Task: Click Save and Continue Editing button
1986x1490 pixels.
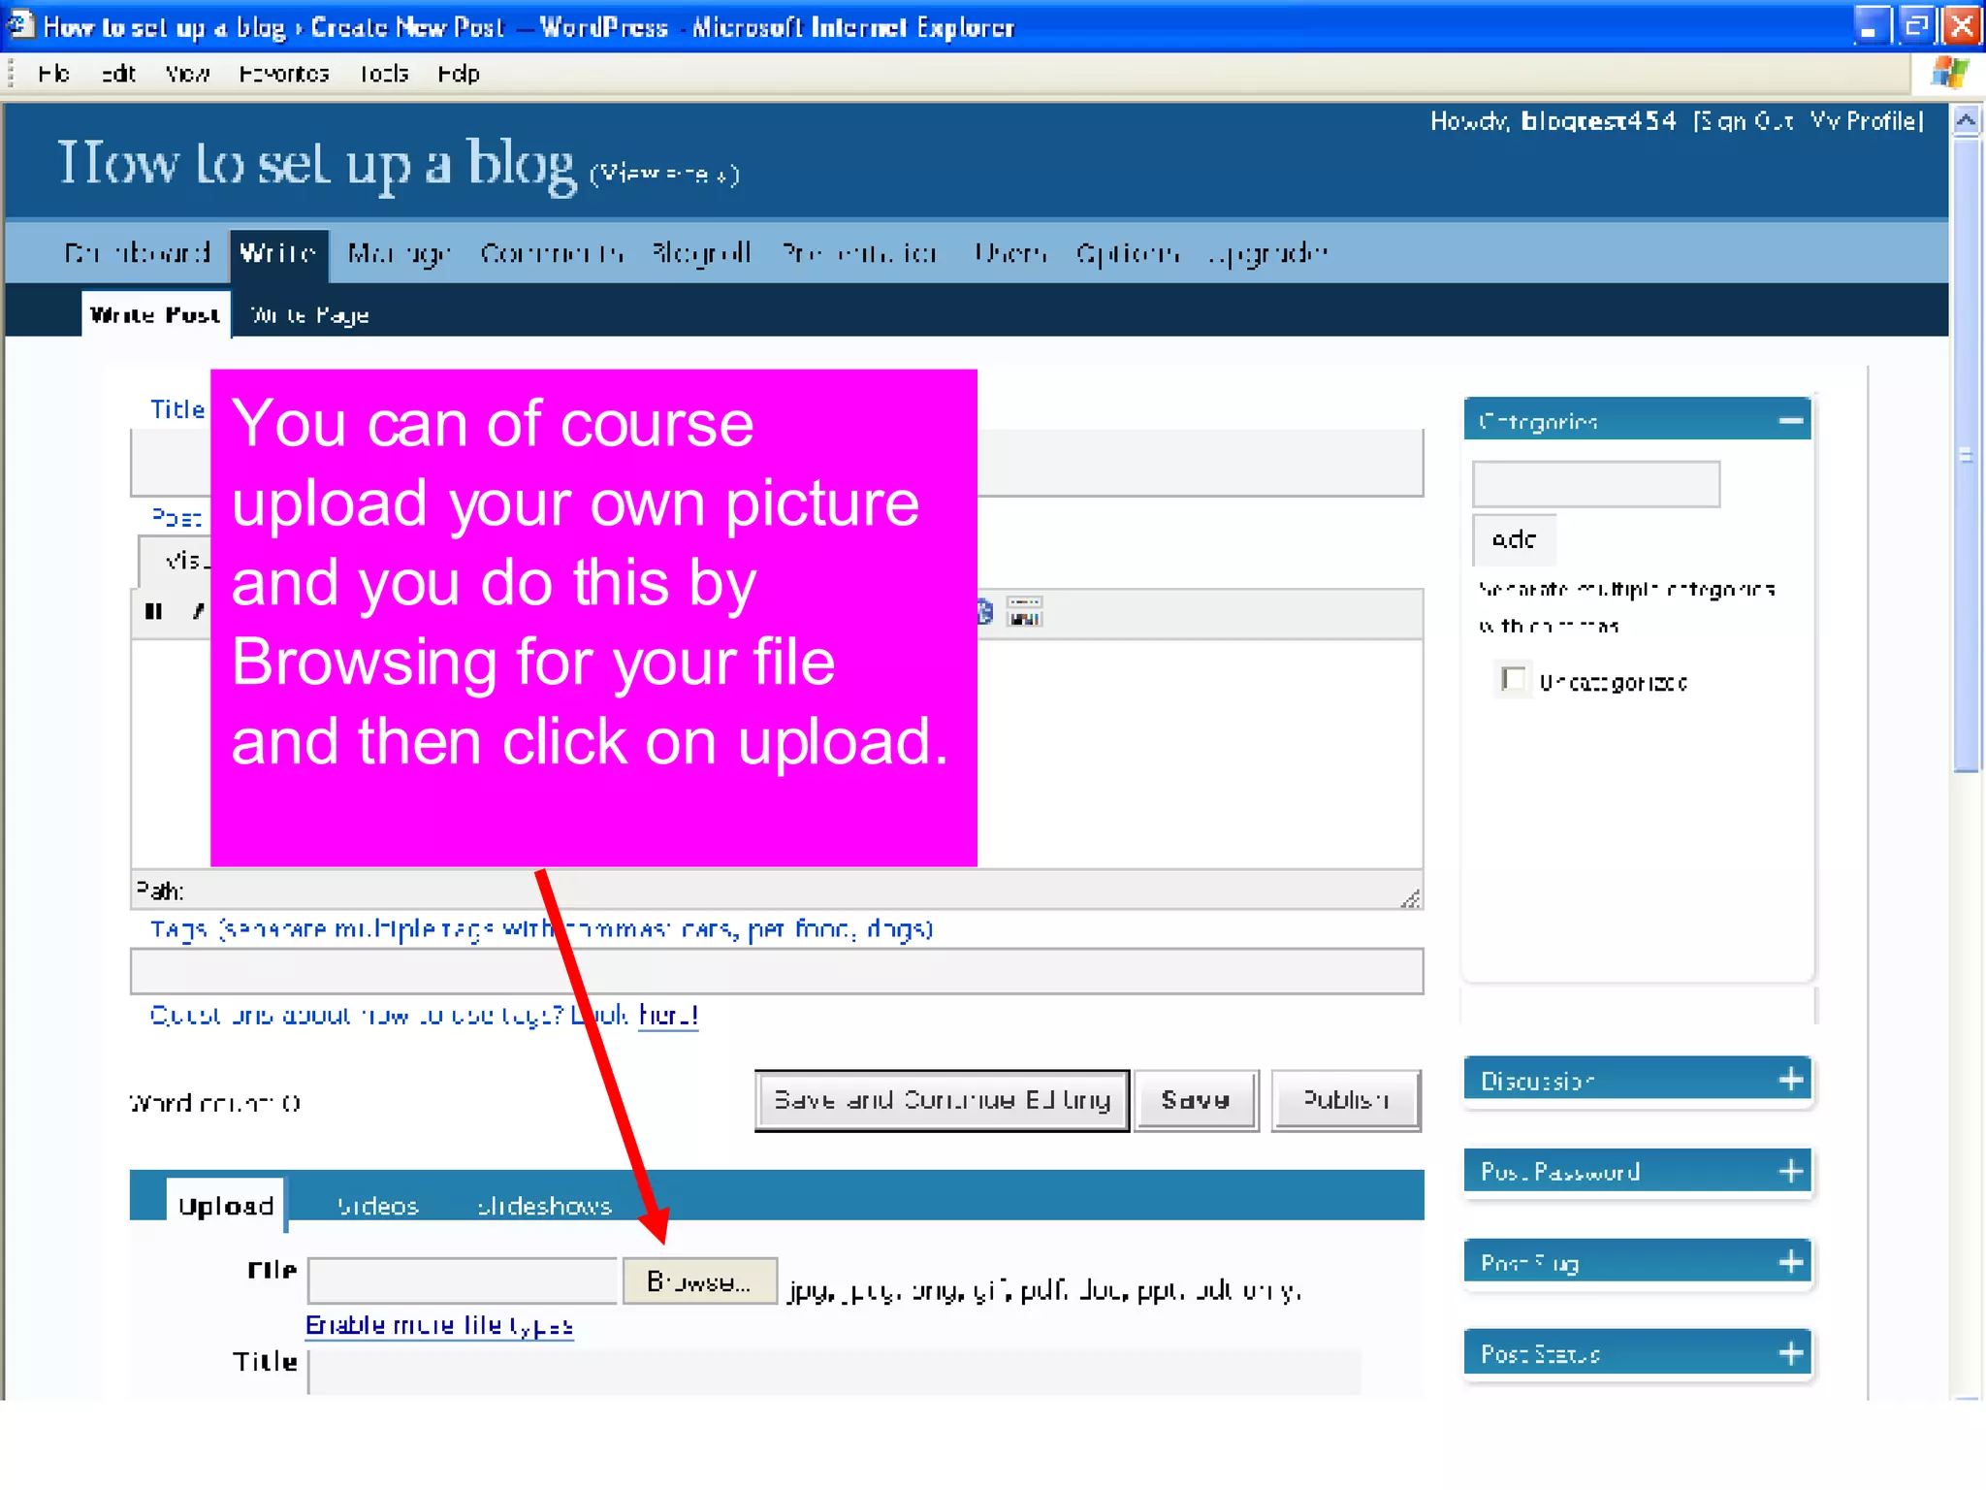Action: pos(942,1100)
